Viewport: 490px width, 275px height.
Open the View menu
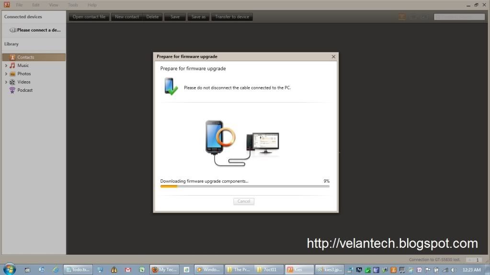pyautogui.click(x=54, y=5)
